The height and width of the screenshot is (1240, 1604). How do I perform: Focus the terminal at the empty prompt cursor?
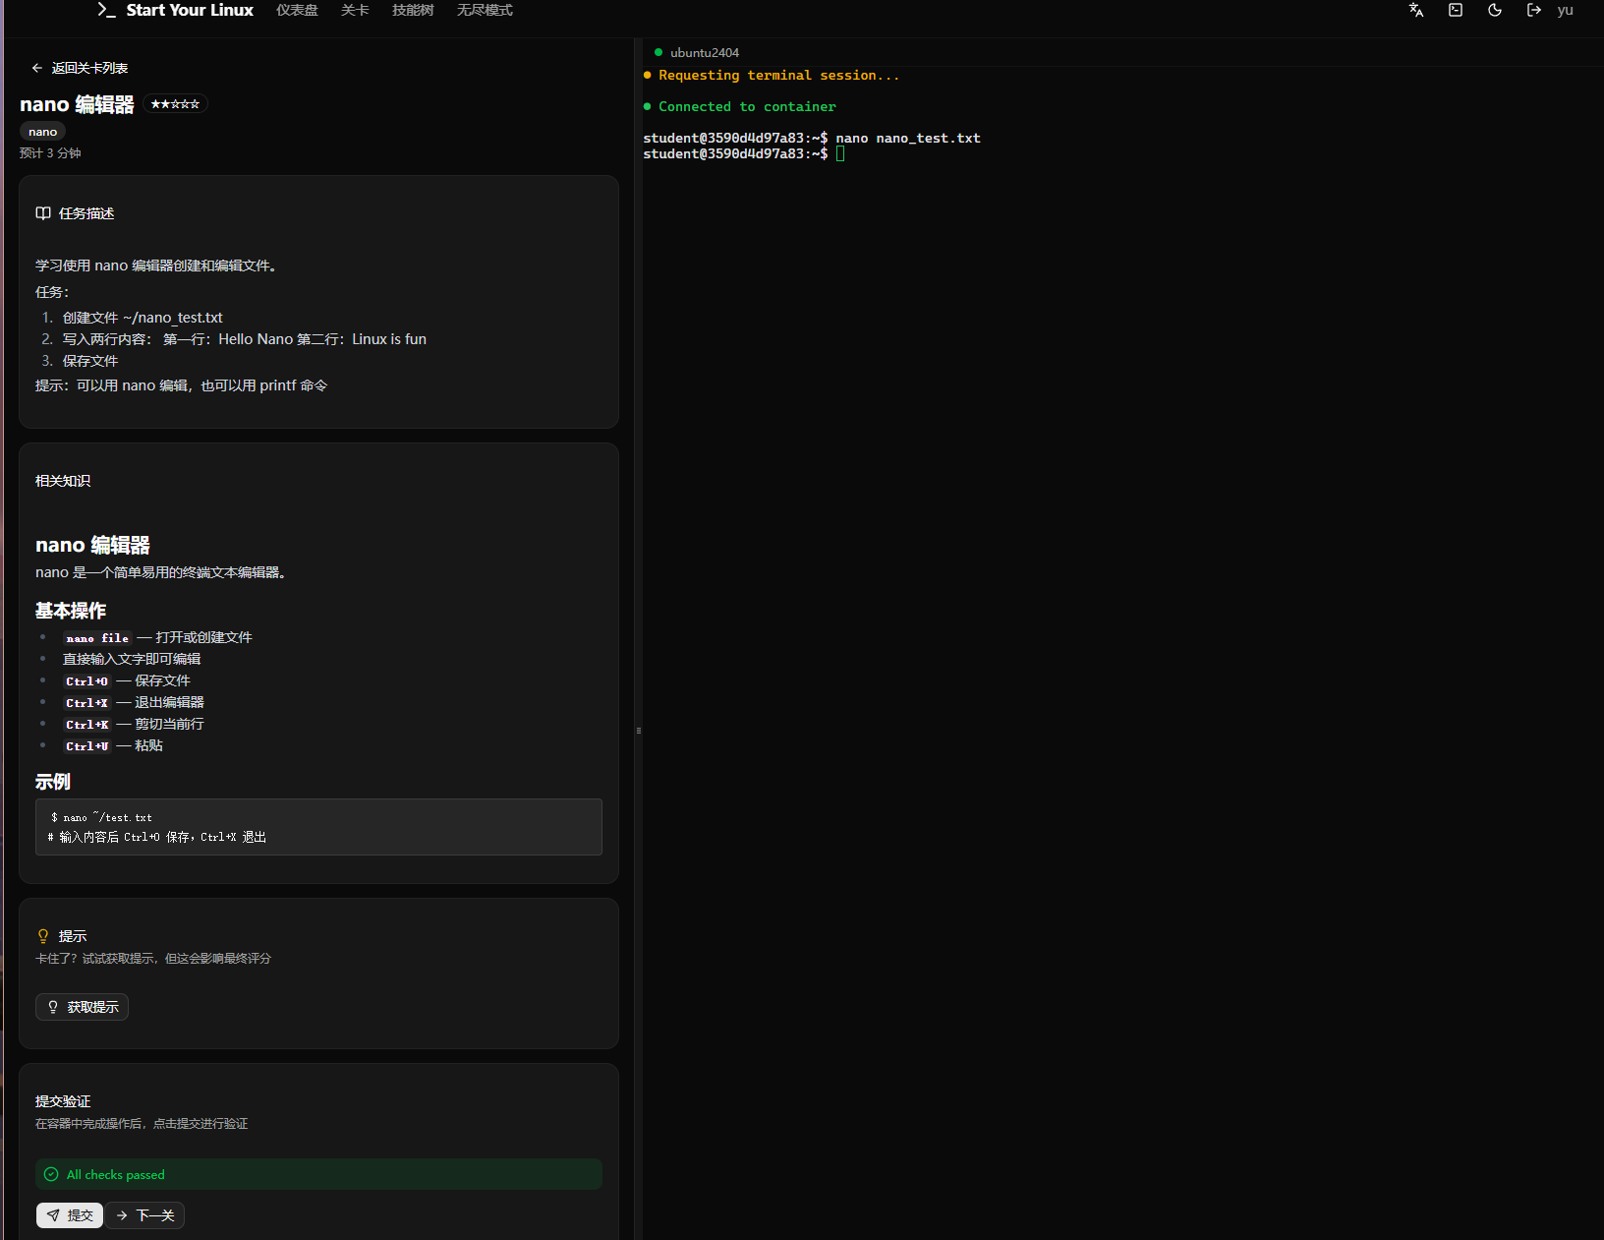coord(840,154)
